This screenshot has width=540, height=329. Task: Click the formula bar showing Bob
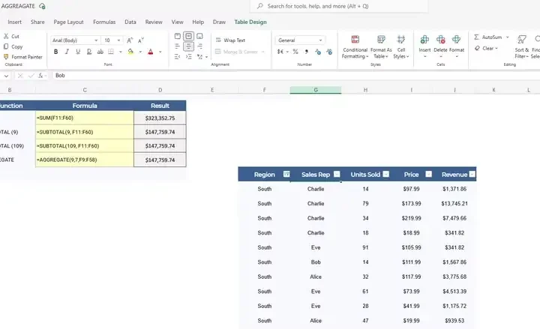click(x=295, y=76)
